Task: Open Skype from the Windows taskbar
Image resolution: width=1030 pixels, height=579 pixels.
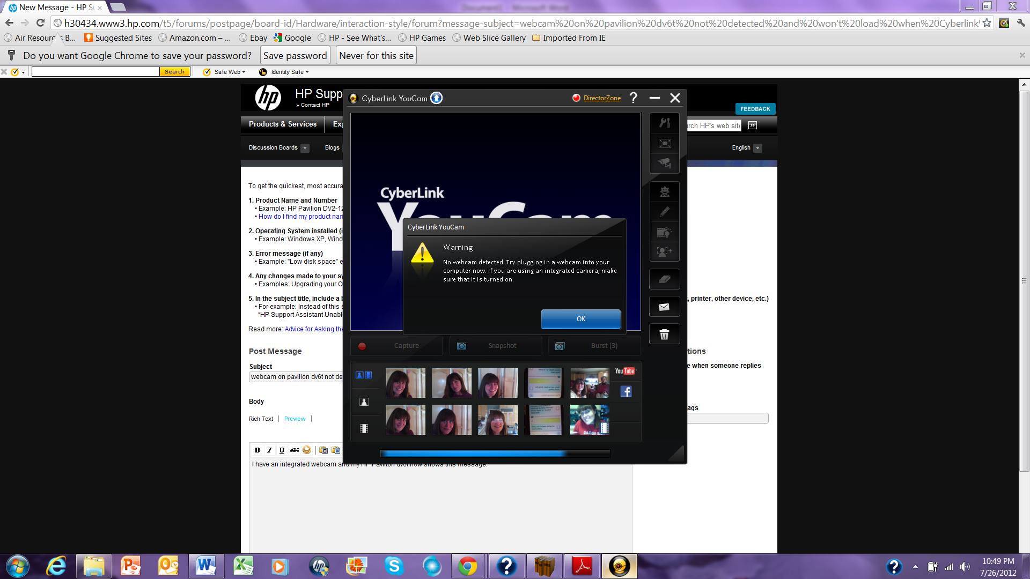Action: pos(394,566)
